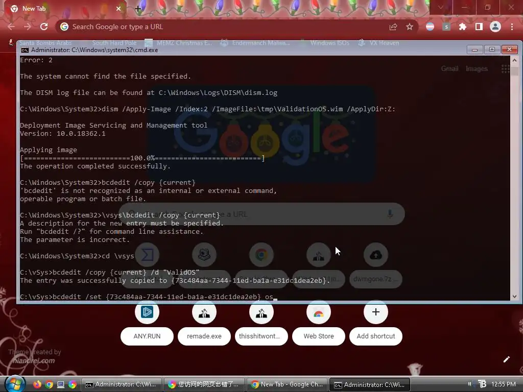Share this page from the address bar
Viewport: 523px width, 392px height.
pyautogui.click(x=393, y=27)
